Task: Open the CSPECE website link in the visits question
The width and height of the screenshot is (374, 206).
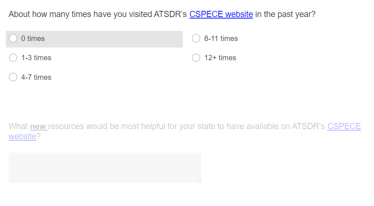Action: point(221,15)
